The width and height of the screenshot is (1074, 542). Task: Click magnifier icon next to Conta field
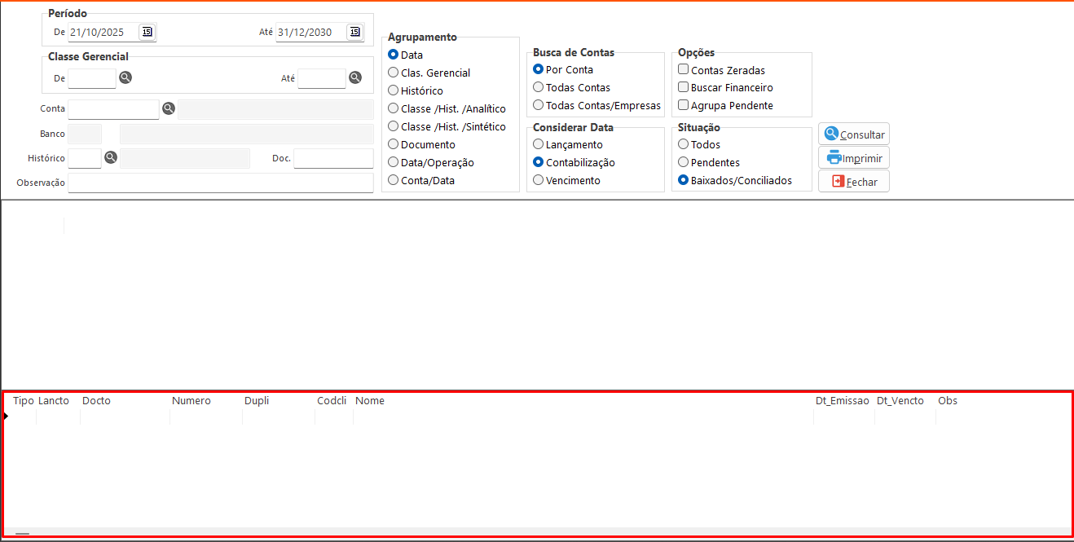coord(169,108)
